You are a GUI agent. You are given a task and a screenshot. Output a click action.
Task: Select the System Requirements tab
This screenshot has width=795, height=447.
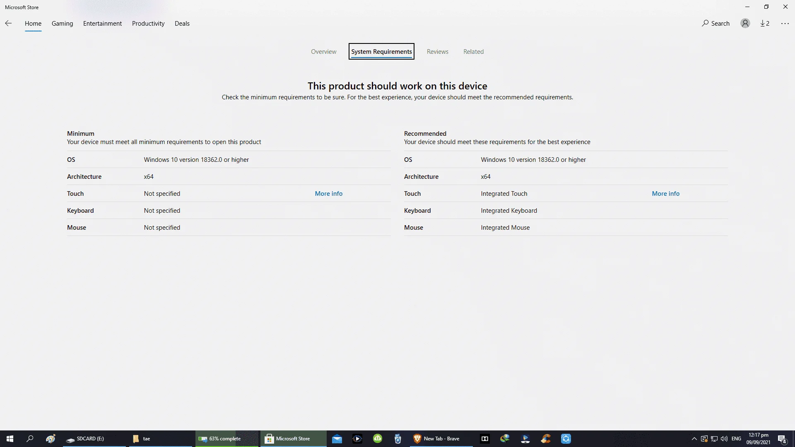(381, 51)
